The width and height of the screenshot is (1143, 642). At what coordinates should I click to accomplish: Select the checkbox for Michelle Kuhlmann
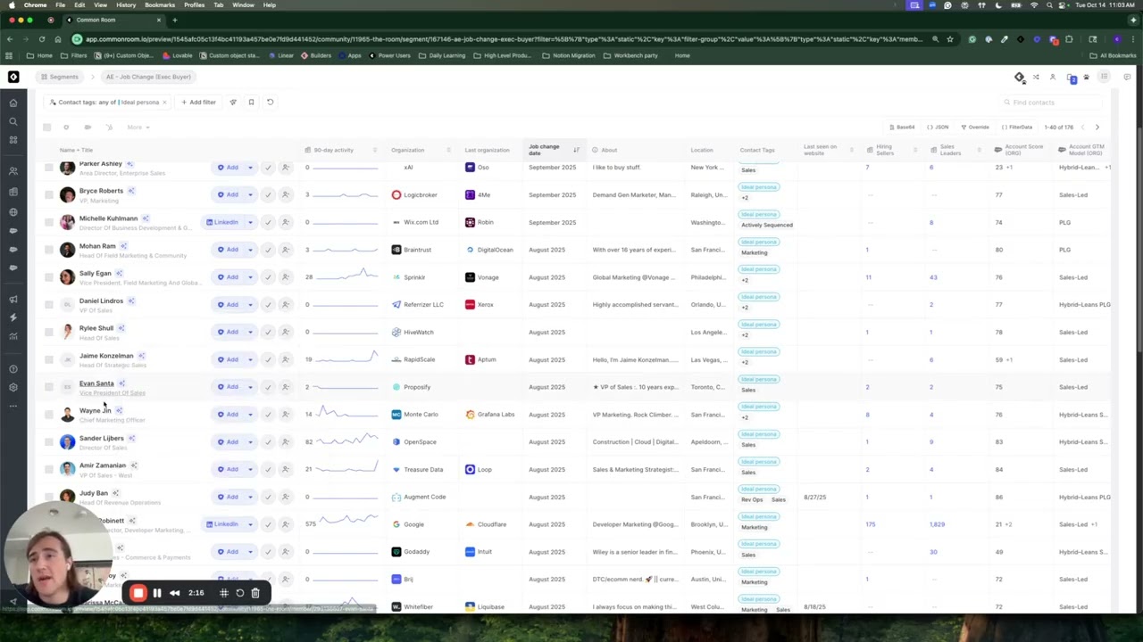click(49, 222)
